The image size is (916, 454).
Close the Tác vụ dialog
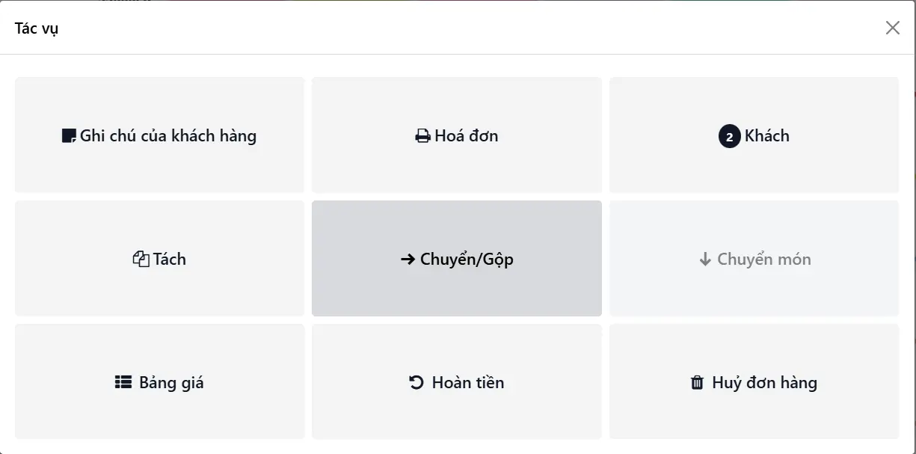click(x=892, y=28)
